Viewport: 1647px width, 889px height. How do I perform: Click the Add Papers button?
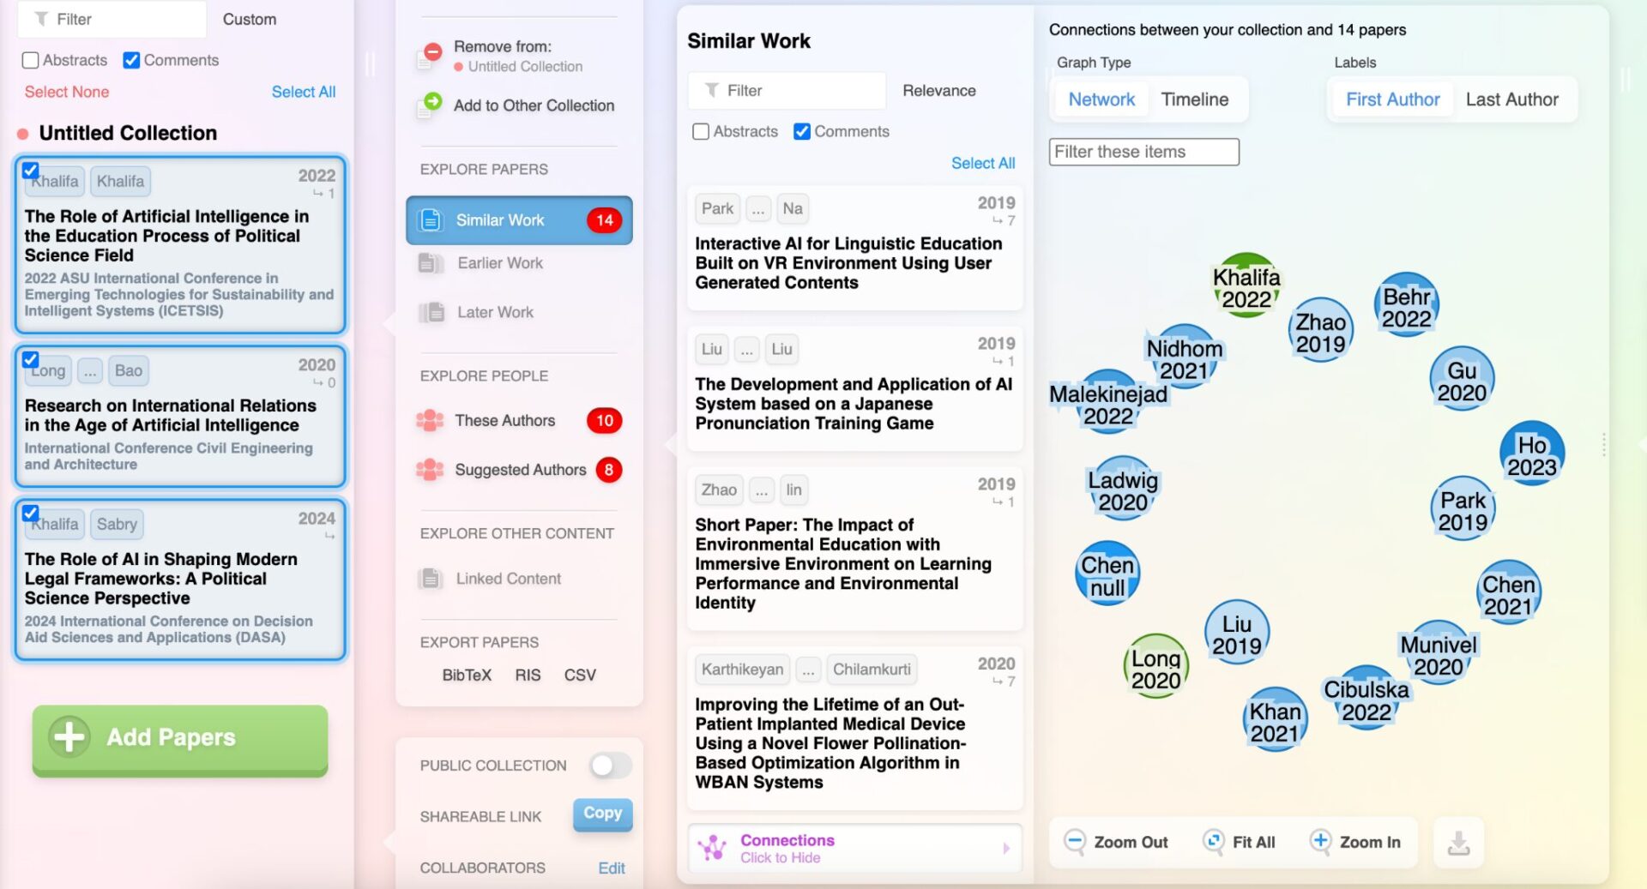tap(180, 737)
